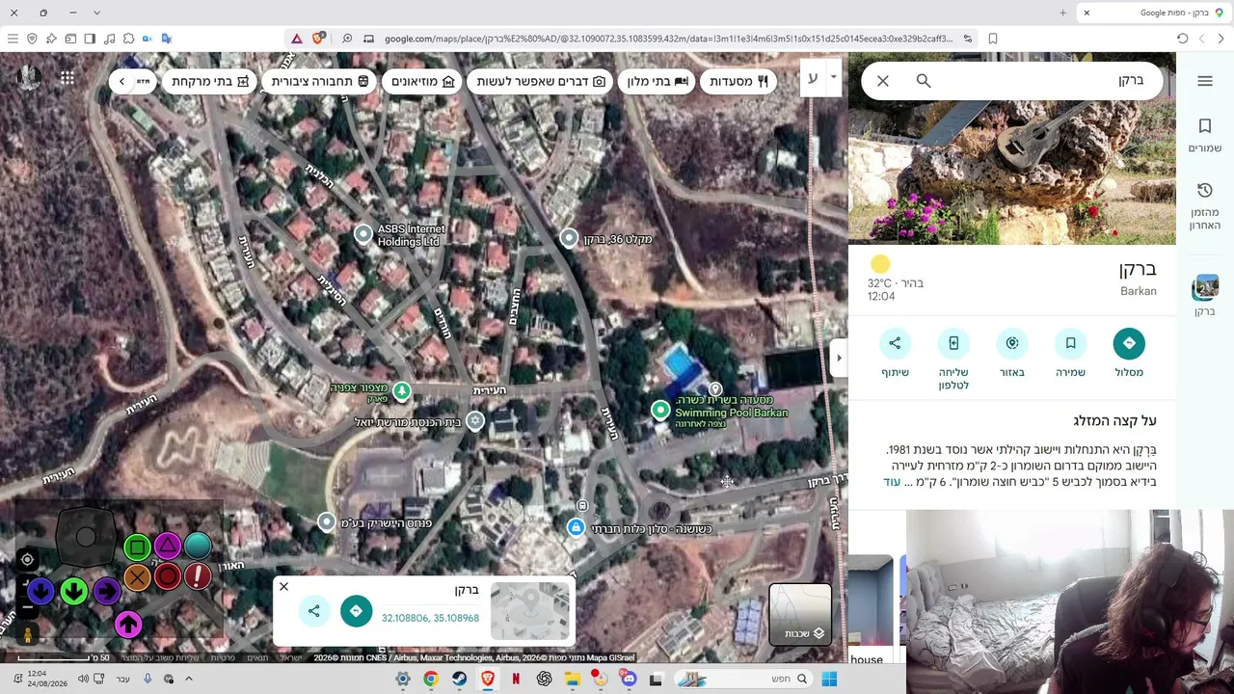The height and width of the screenshot is (694, 1234).
Task: Click the מצפור צפניה park marker
Action: point(402,391)
